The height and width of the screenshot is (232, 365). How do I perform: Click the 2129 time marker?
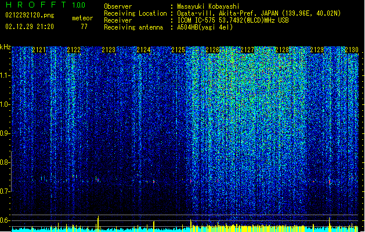[x=317, y=50]
